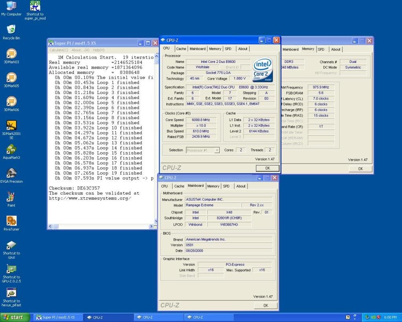Select CPU tab in bottom CPU-Z window
The height and width of the screenshot is (322, 402).
(x=164, y=186)
